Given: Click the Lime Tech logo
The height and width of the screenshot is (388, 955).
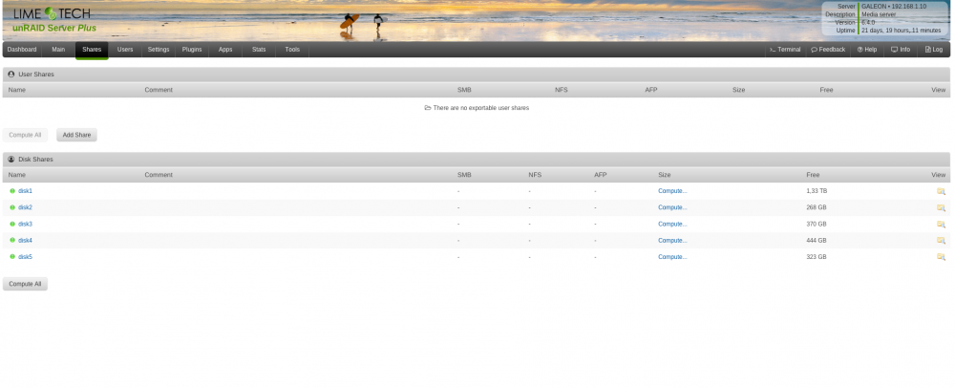Looking at the screenshot, I should click(x=52, y=13).
